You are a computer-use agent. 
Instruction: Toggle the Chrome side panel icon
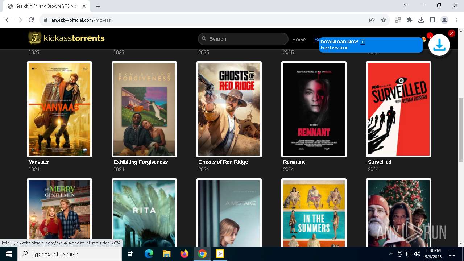[x=433, y=20]
